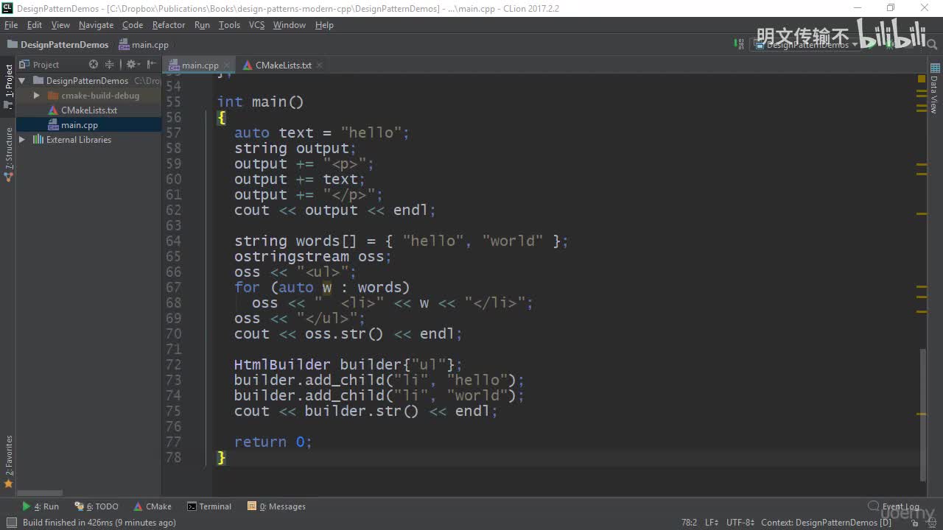943x530 pixels.
Task: Collapse all items in the Project panel
Action: pyautogui.click(x=110, y=65)
